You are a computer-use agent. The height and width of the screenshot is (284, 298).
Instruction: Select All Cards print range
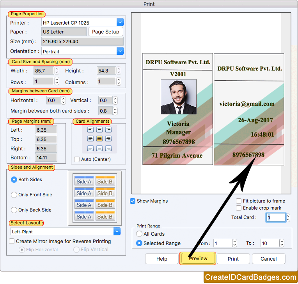pos(139,234)
